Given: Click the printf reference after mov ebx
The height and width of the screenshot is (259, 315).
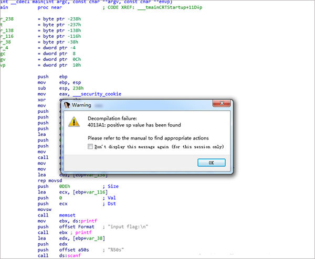Looking at the screenshot, I should point(89,221).
